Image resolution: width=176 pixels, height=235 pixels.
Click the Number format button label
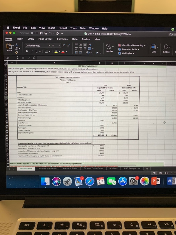[x=109, y=51]
